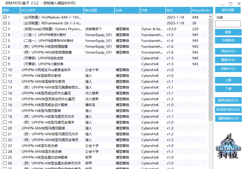
Task: Click 皮制等多个 note in row 3
Action: (x=93, y=29)
